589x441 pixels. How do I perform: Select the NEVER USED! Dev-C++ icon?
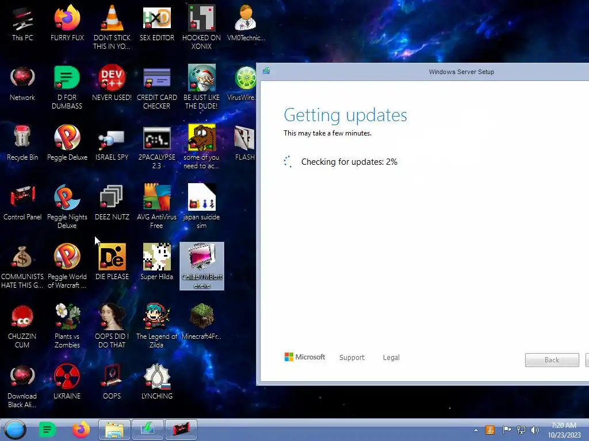(x=112, y=83)
